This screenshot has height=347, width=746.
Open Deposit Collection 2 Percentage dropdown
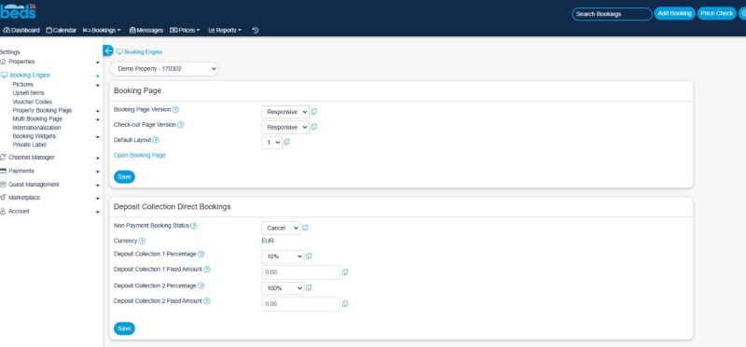tap(283, 288)
